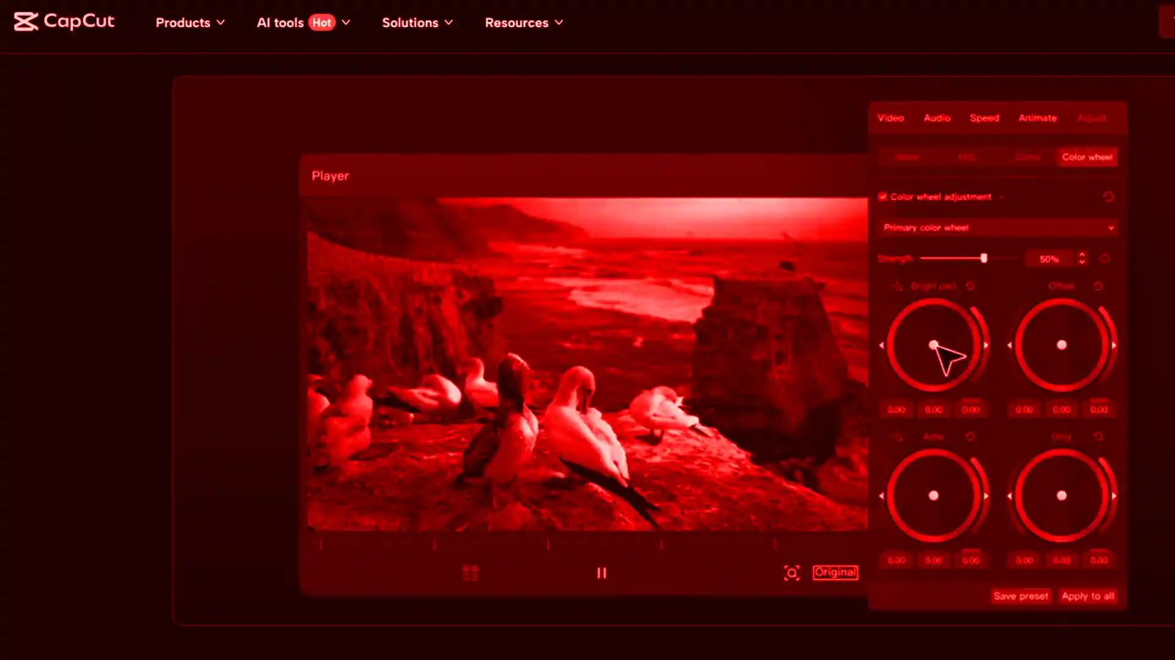Toggle the Original comparison view button
This screenshot has width=1175, height=660.
tap(835, 573)
